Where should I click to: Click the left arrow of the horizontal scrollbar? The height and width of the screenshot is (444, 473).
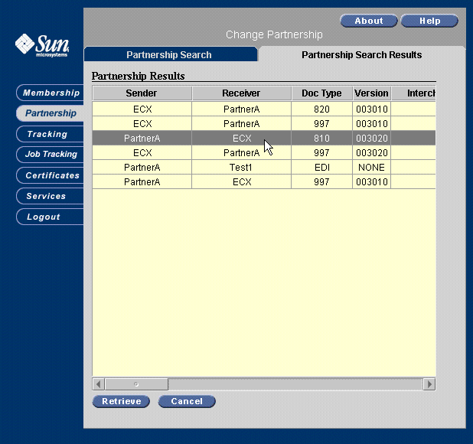pyautogui.click(x=98, y=384)
